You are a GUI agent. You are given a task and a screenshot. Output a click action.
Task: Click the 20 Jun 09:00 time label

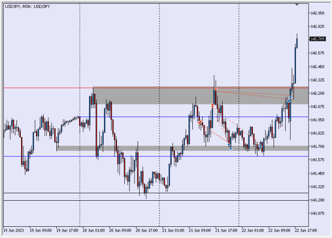pyautogui.click(x=120, y=231)
